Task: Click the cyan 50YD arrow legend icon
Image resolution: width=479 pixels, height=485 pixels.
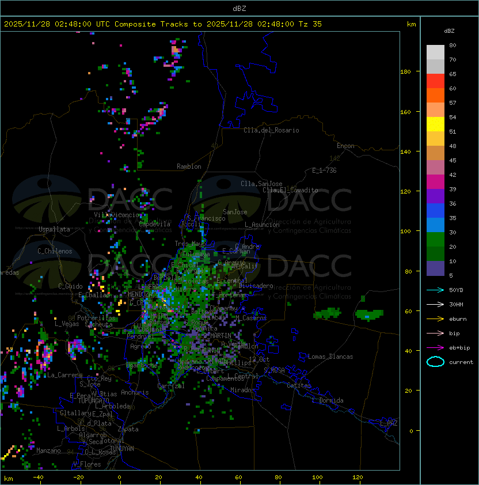Action: (x=435, y=290)
